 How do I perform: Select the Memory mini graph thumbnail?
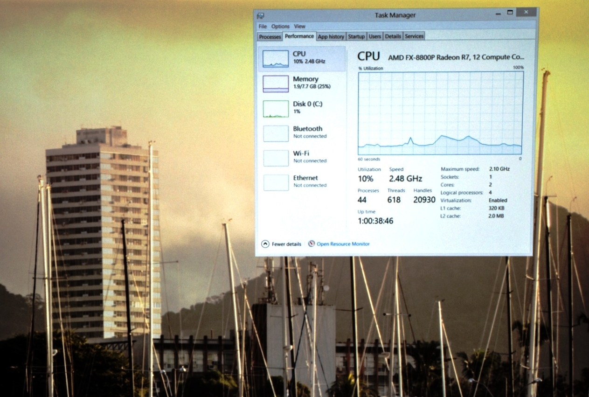pos(276,84)
